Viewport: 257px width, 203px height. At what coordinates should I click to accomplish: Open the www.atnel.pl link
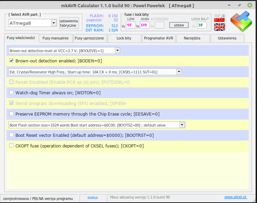point(235,197)
